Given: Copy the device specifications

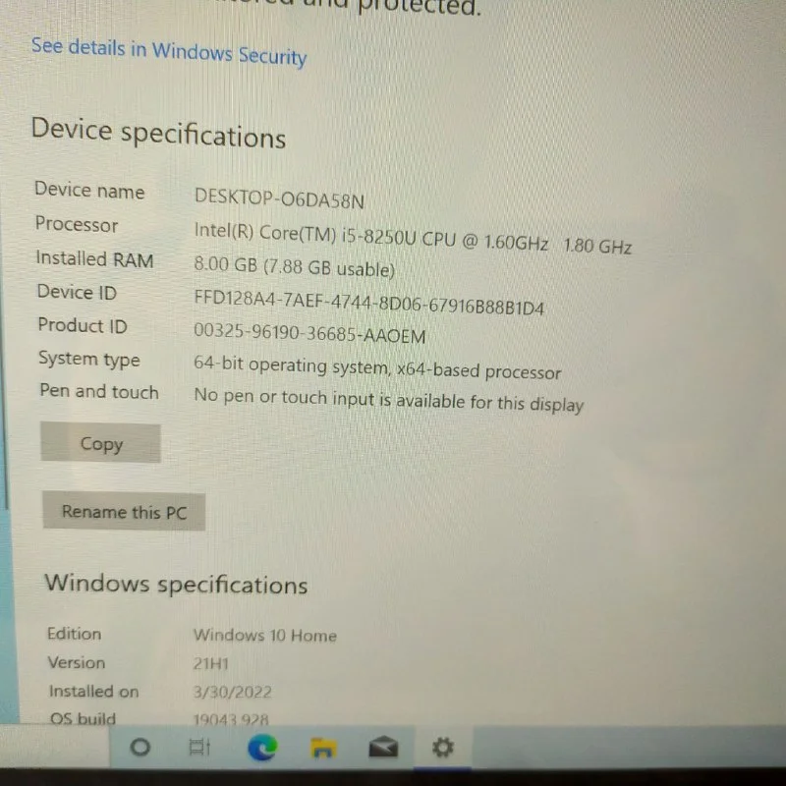Looking at the screenshot, I should tap(101, 444).
